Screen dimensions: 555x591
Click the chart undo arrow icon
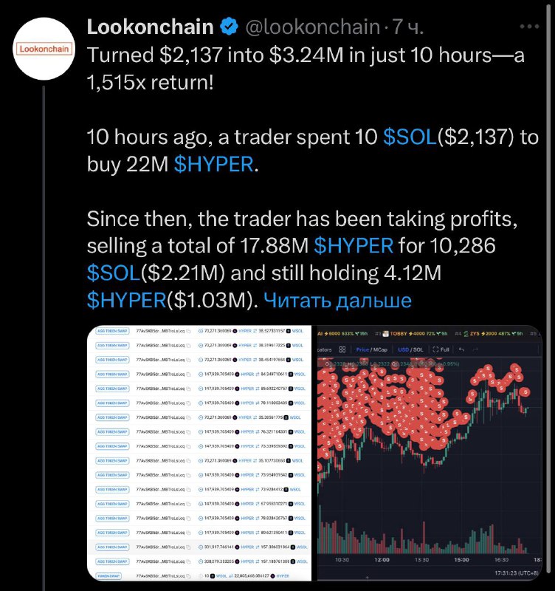[461, 349]
